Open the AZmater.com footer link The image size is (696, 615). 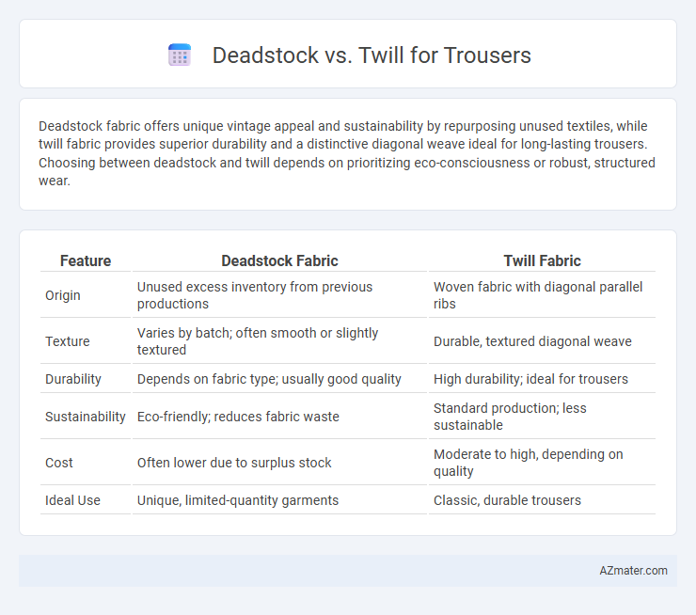[x=633, y=571]
